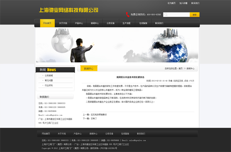Viewport: 231px width, 152px height.
Task: Click the yellow 搜索 search button
Action: (x=194, y=15)
